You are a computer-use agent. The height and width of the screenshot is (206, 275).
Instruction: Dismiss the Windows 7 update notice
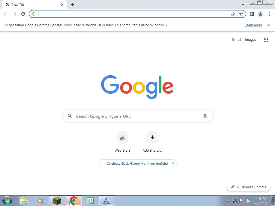click(268, 25)
